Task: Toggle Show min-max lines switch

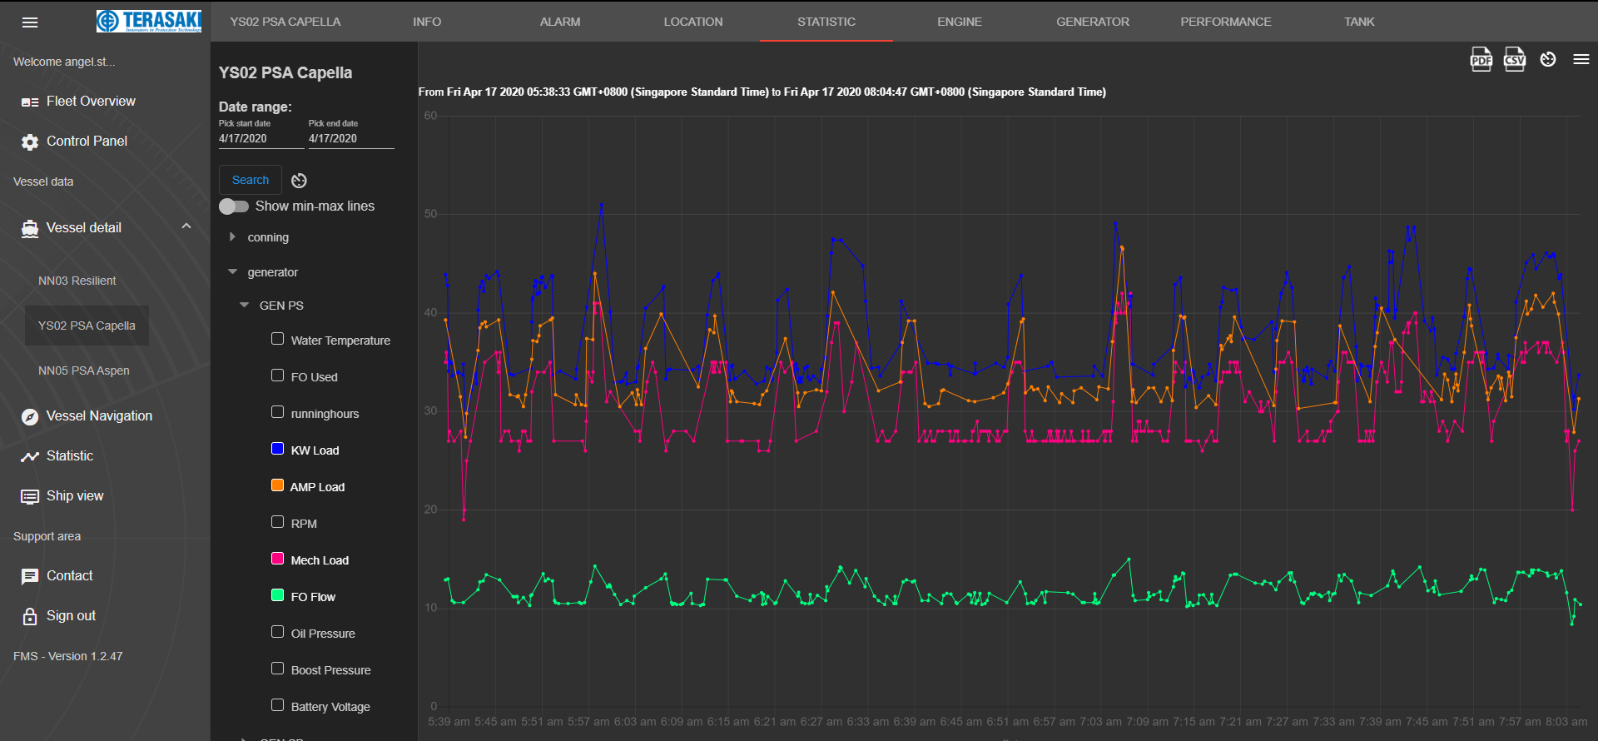Action: click(x=234, y=206)
